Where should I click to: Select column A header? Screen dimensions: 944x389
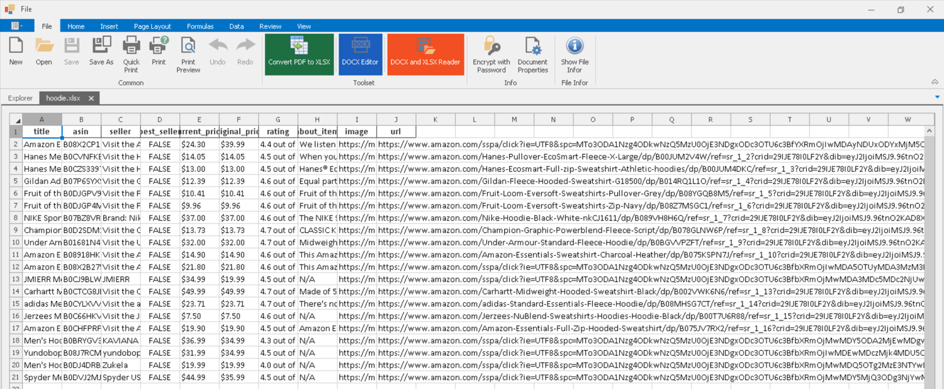point(42,119)
